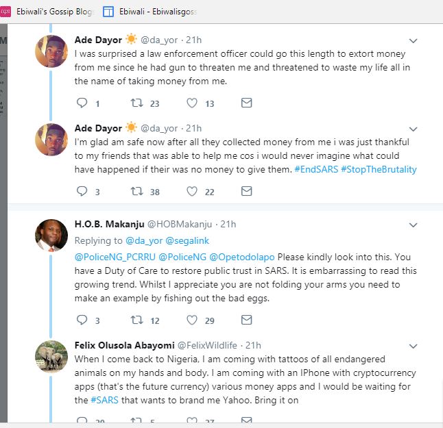
Task: Reply to H.O.B. Makanju's tweet
Action: pyautogui.click(x=82, y=320)
